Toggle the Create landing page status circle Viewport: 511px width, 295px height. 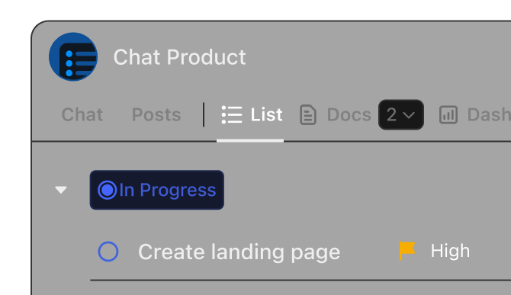point(108,252)
